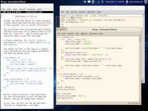Click the Python Shell scrollbar up arrow
This screenshot has width=148, height=111.
point(144,15)
